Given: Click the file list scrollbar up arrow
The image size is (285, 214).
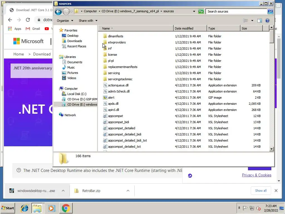Looking at the screenshot, I should 271,28.
